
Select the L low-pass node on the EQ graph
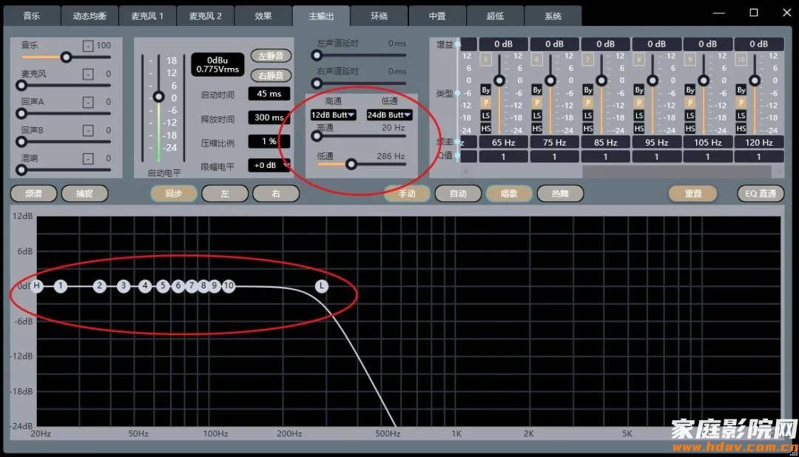(x=322, y=286)
